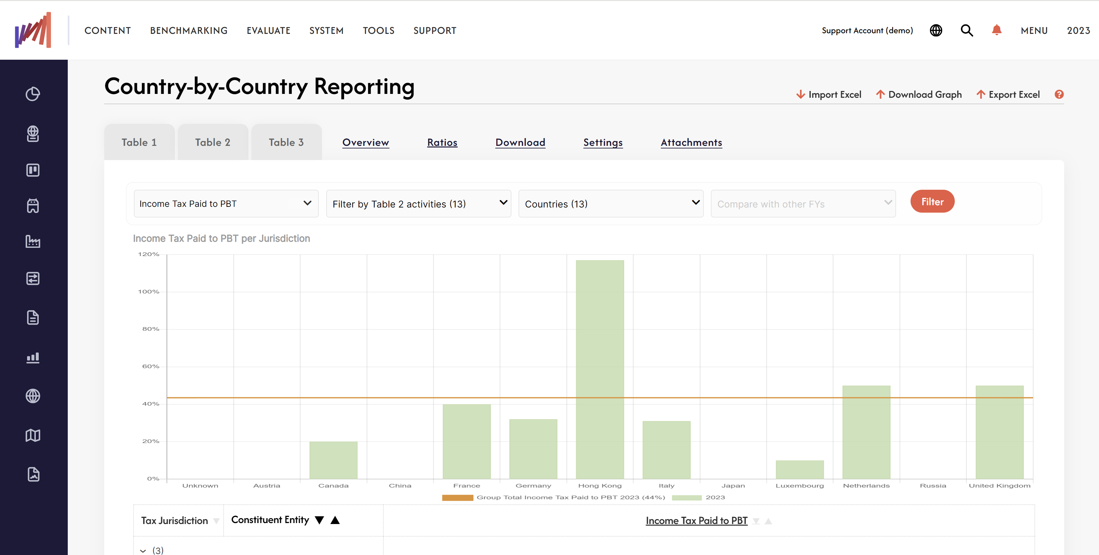Viewport: 1099px width, 555px height.
Task: Click Support Account (demo) label
Action: tap(867, 30)
